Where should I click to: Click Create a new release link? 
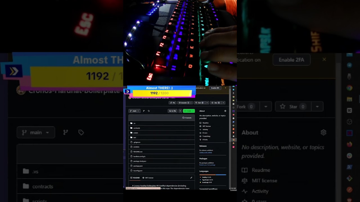206,152
